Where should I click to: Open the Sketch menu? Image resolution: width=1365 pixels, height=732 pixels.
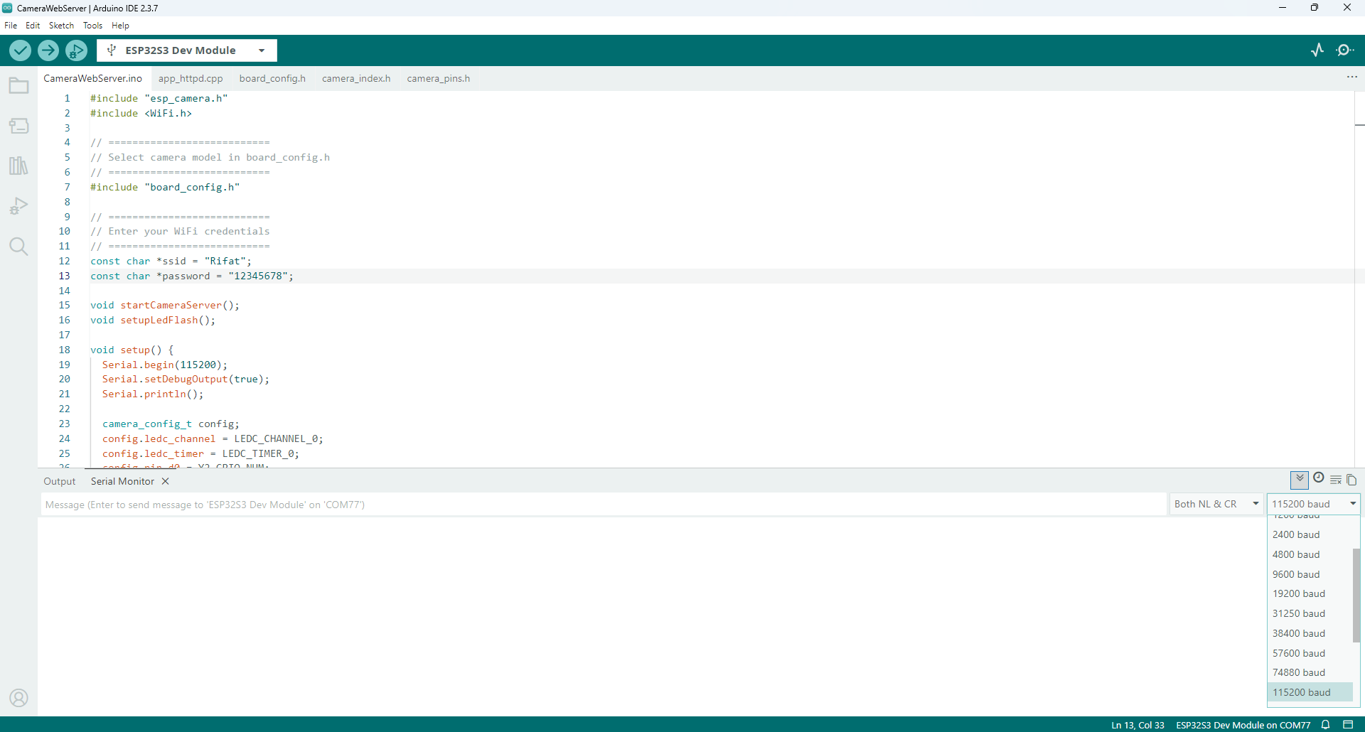[x=61, y=26]
